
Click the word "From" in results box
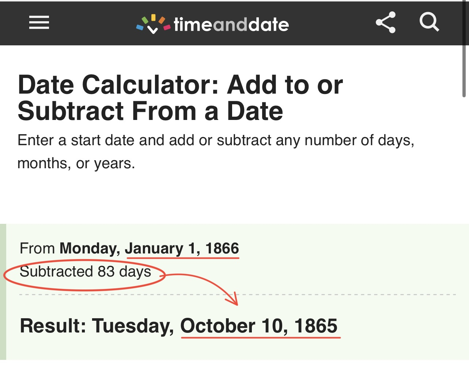pyautogui.click(x=37, y=248)
